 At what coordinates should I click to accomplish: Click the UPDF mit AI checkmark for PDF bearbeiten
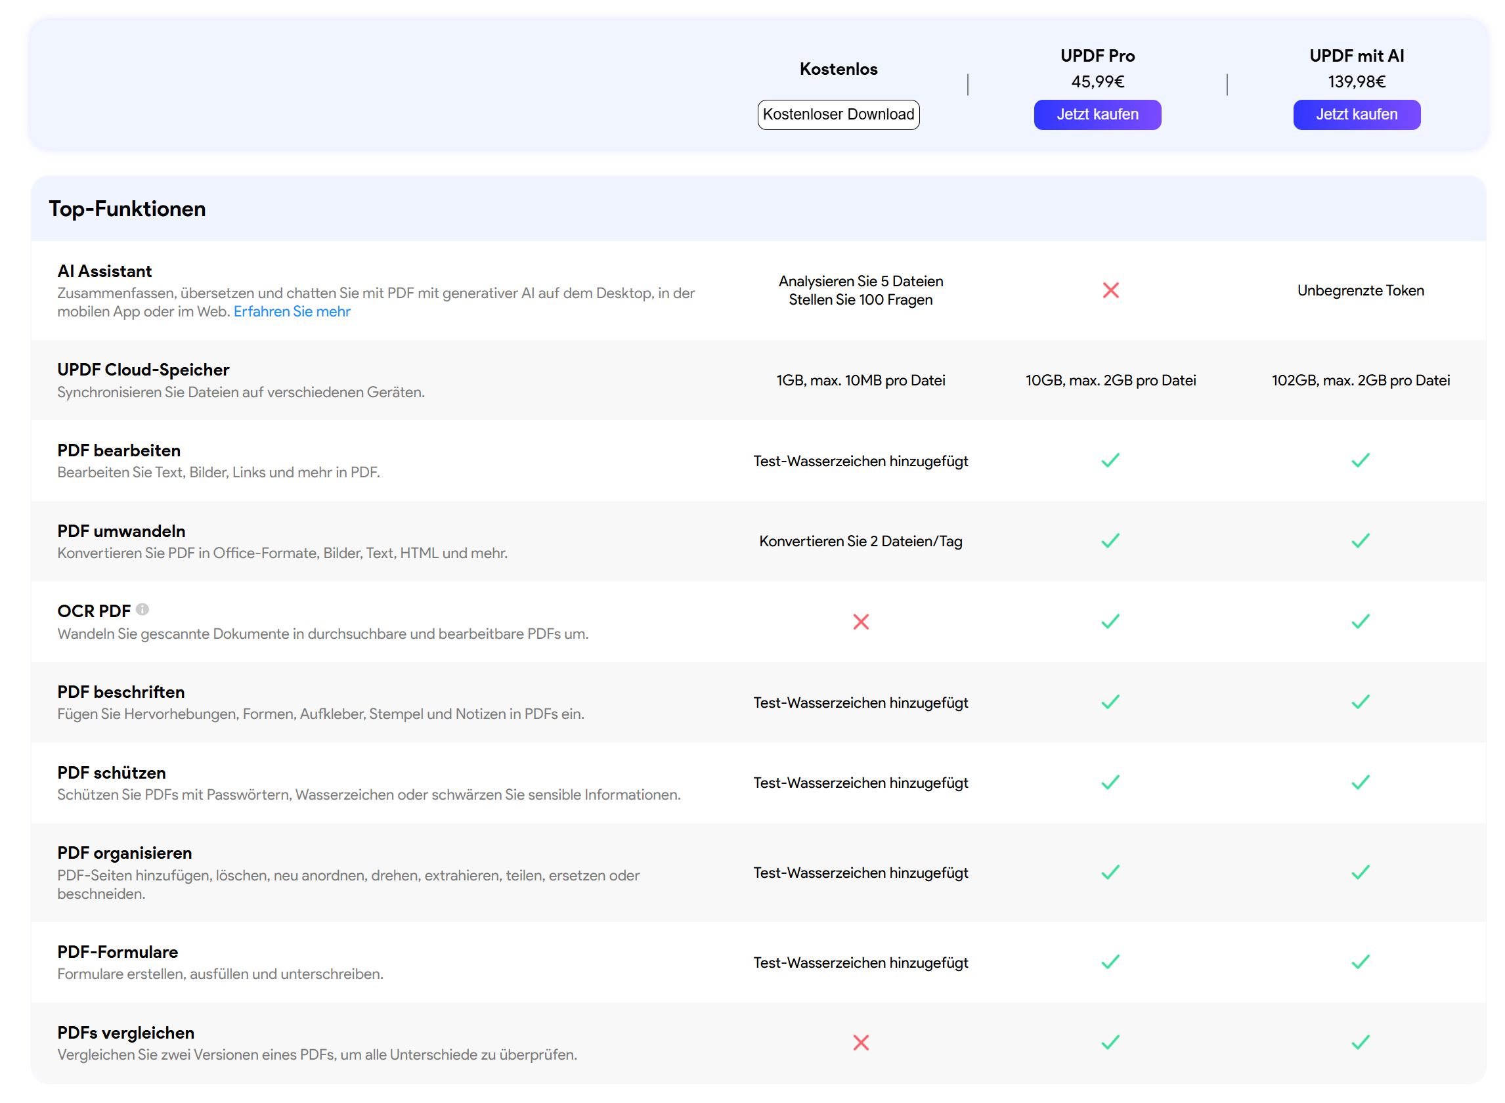coord(1360,460)
